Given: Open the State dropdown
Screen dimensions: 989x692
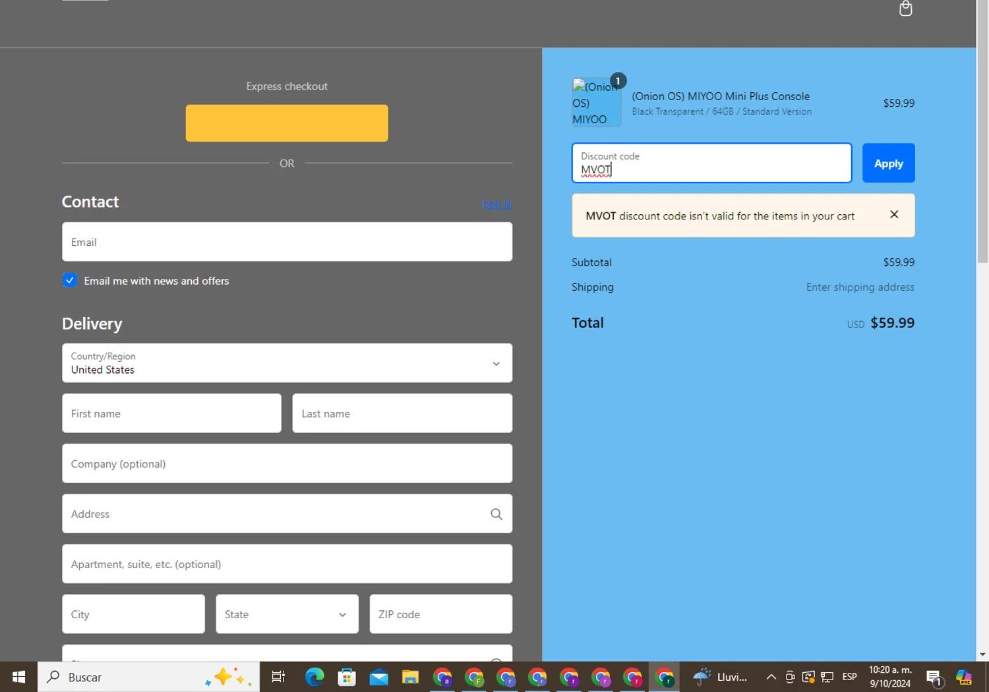Looking at the screenshot, I should click(287, 614).
